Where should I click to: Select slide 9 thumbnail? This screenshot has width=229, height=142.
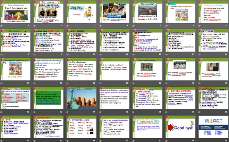tap(49, 41)
